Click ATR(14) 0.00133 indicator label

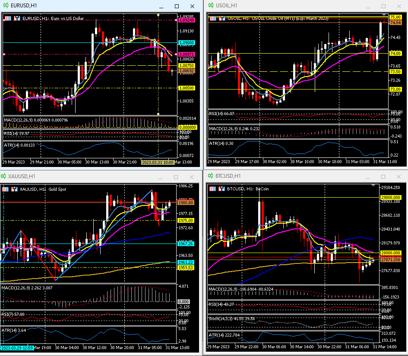(x=19, y=145)
